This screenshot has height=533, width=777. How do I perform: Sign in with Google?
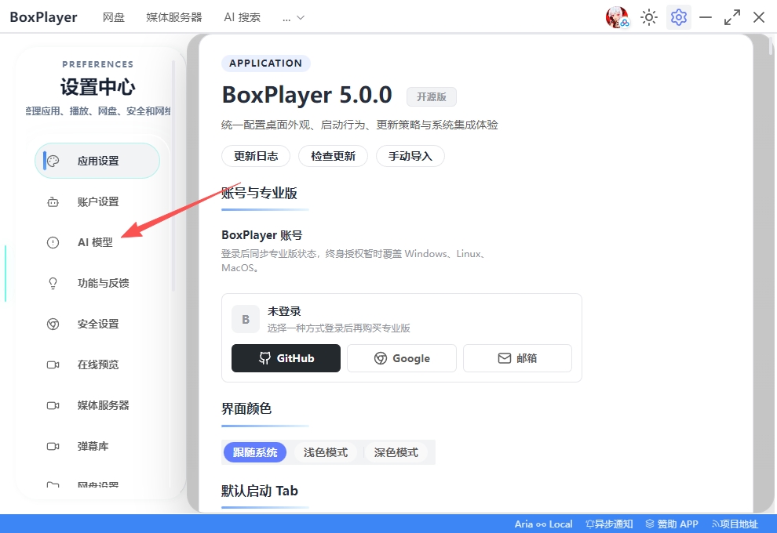click(401, 358)
